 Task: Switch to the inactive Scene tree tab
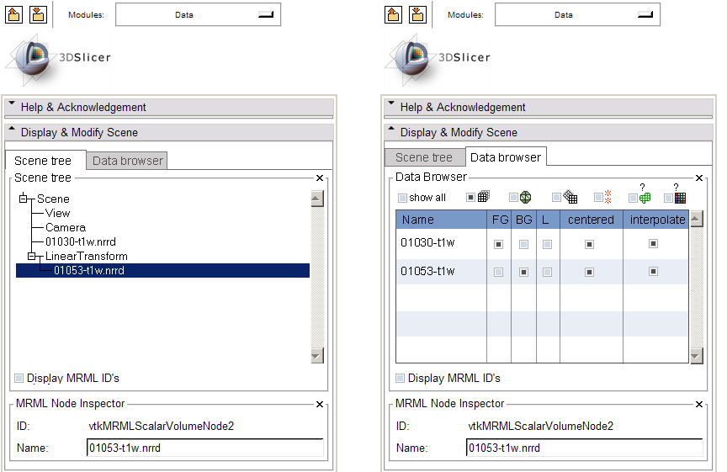click(x=423, y=157)
